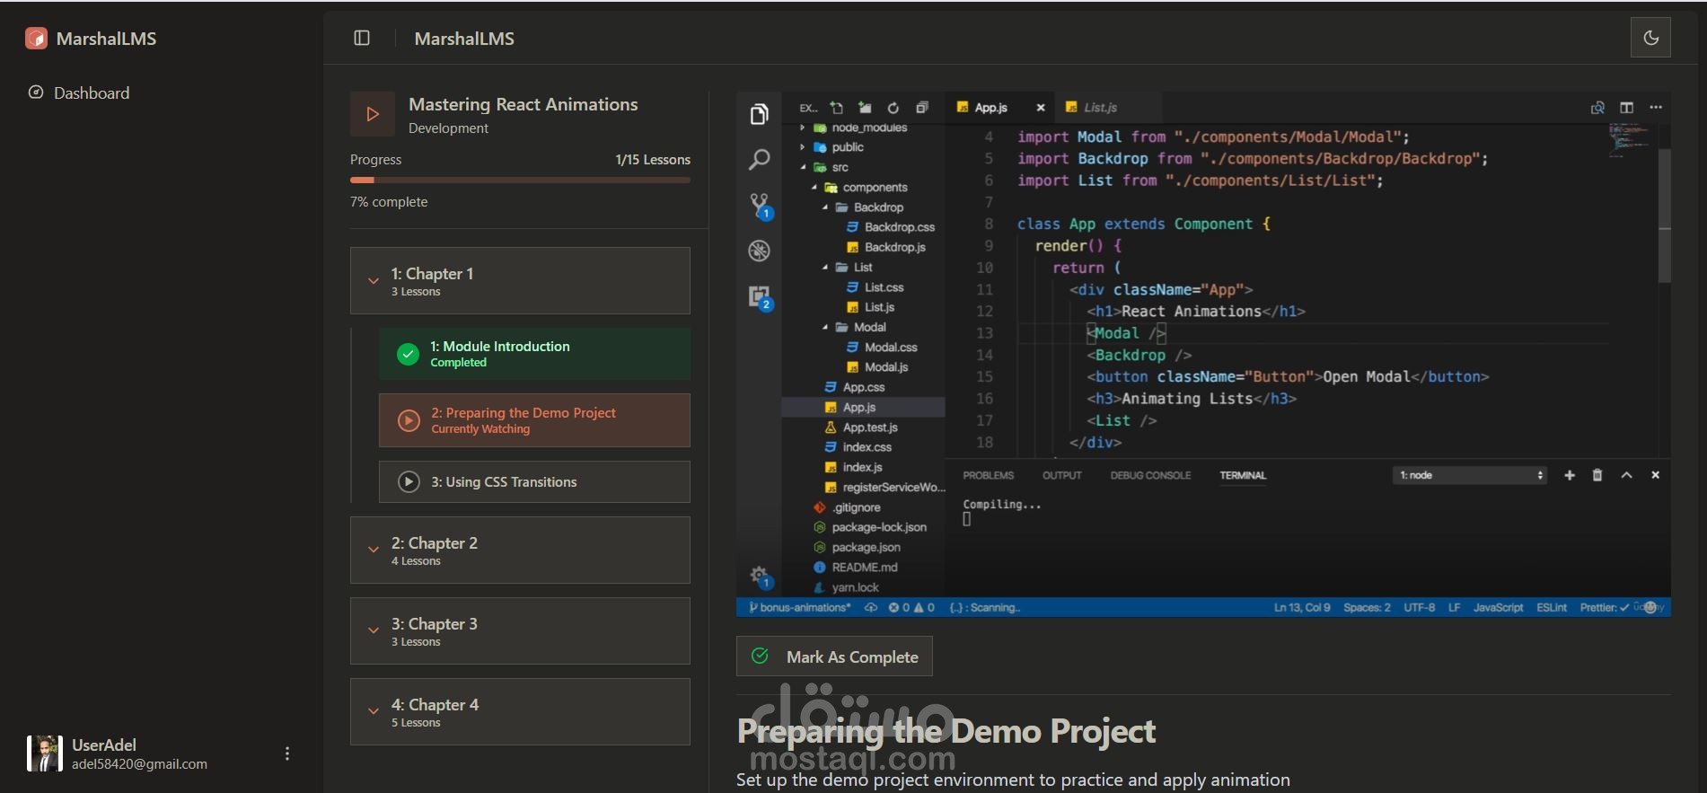Expand Chapter 2 section

[x=520, y=550]
